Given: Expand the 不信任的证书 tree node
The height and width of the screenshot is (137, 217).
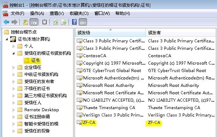Looking at the screenshot, I should [13, 89].
